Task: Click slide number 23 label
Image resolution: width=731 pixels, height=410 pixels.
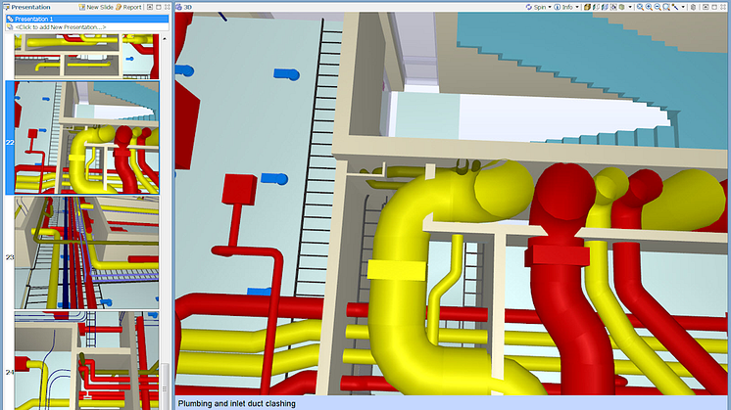Action: [x=10, y=257]
